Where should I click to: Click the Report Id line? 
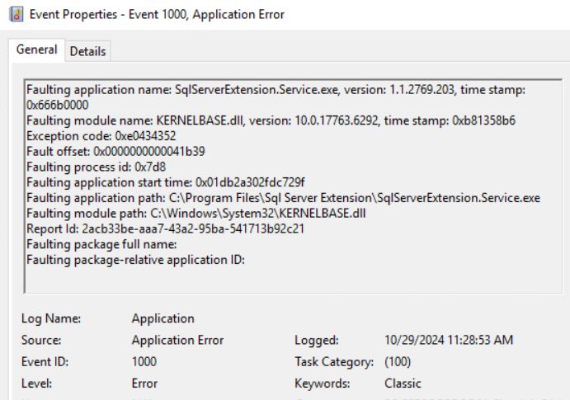(165, 228)
